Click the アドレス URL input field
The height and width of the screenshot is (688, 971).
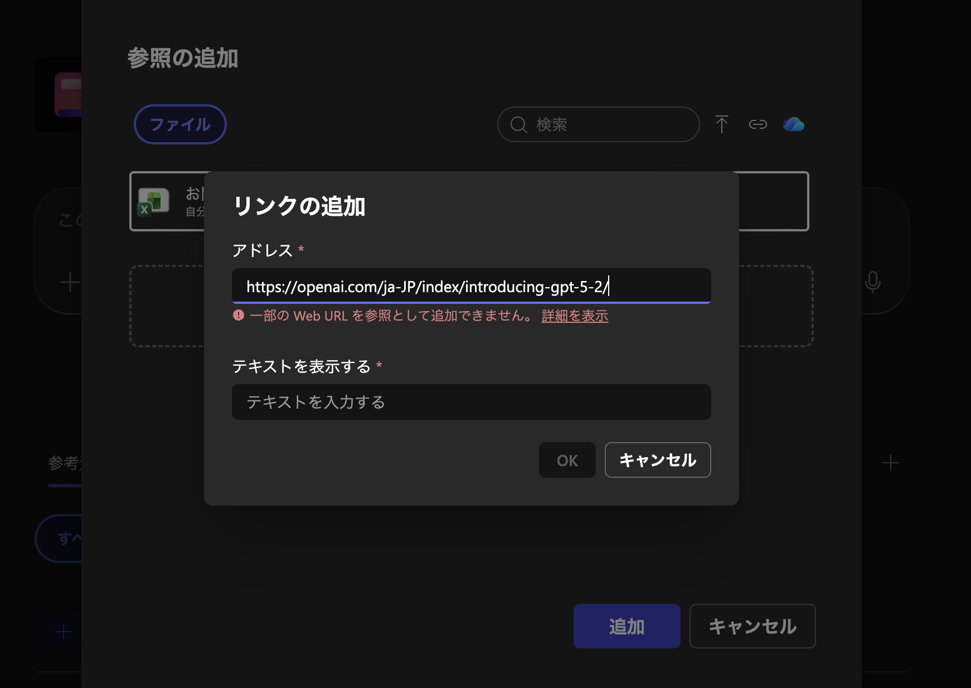(472, 286)
